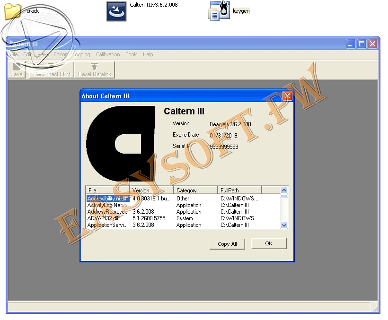Click Beagle v3.6.2.008 version value
Viewport: 388px width, 320px height.
(x=230, y=124)
